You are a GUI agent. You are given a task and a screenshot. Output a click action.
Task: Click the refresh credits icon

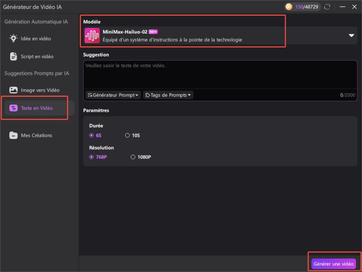[x=327, y=7]
